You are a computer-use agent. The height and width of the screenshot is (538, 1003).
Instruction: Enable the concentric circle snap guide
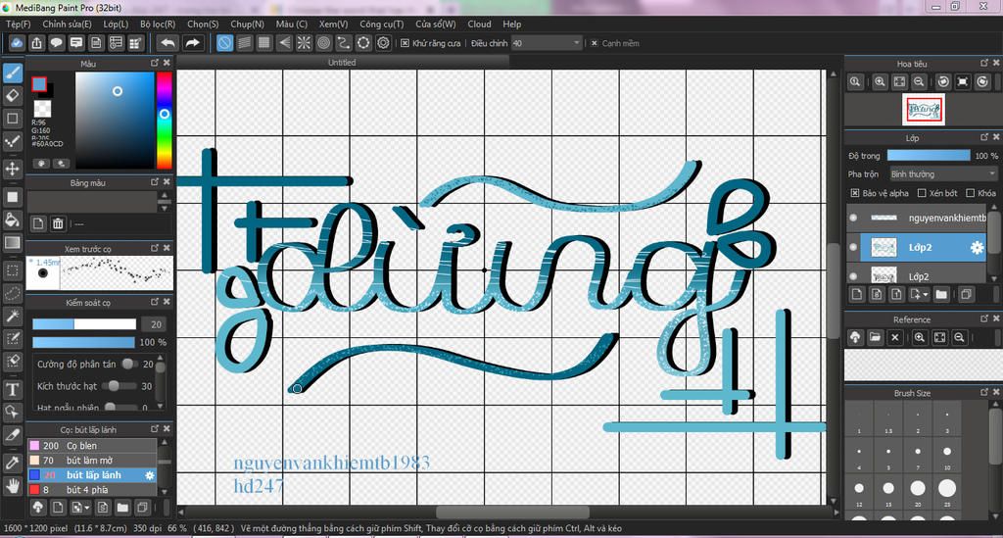tap(323, 43)
